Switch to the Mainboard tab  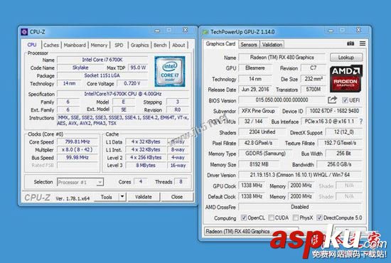pos(75,45)
